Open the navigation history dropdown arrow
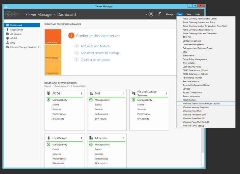Screen dimensions: 240x174 tap(19, 14)
